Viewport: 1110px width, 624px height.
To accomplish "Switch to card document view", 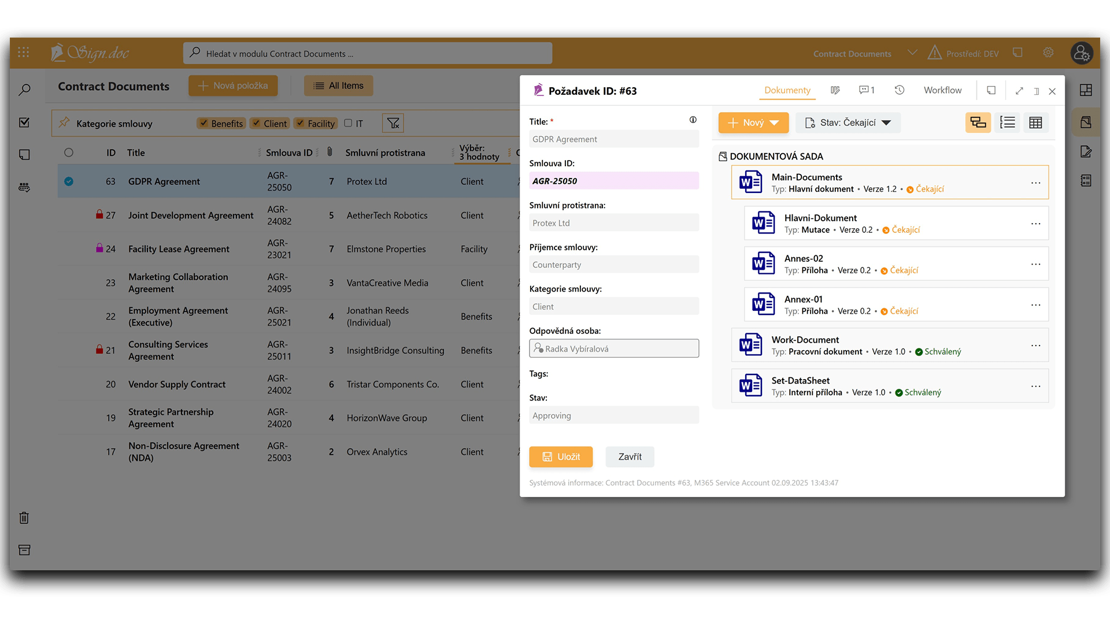I will [x=978, y=122].
